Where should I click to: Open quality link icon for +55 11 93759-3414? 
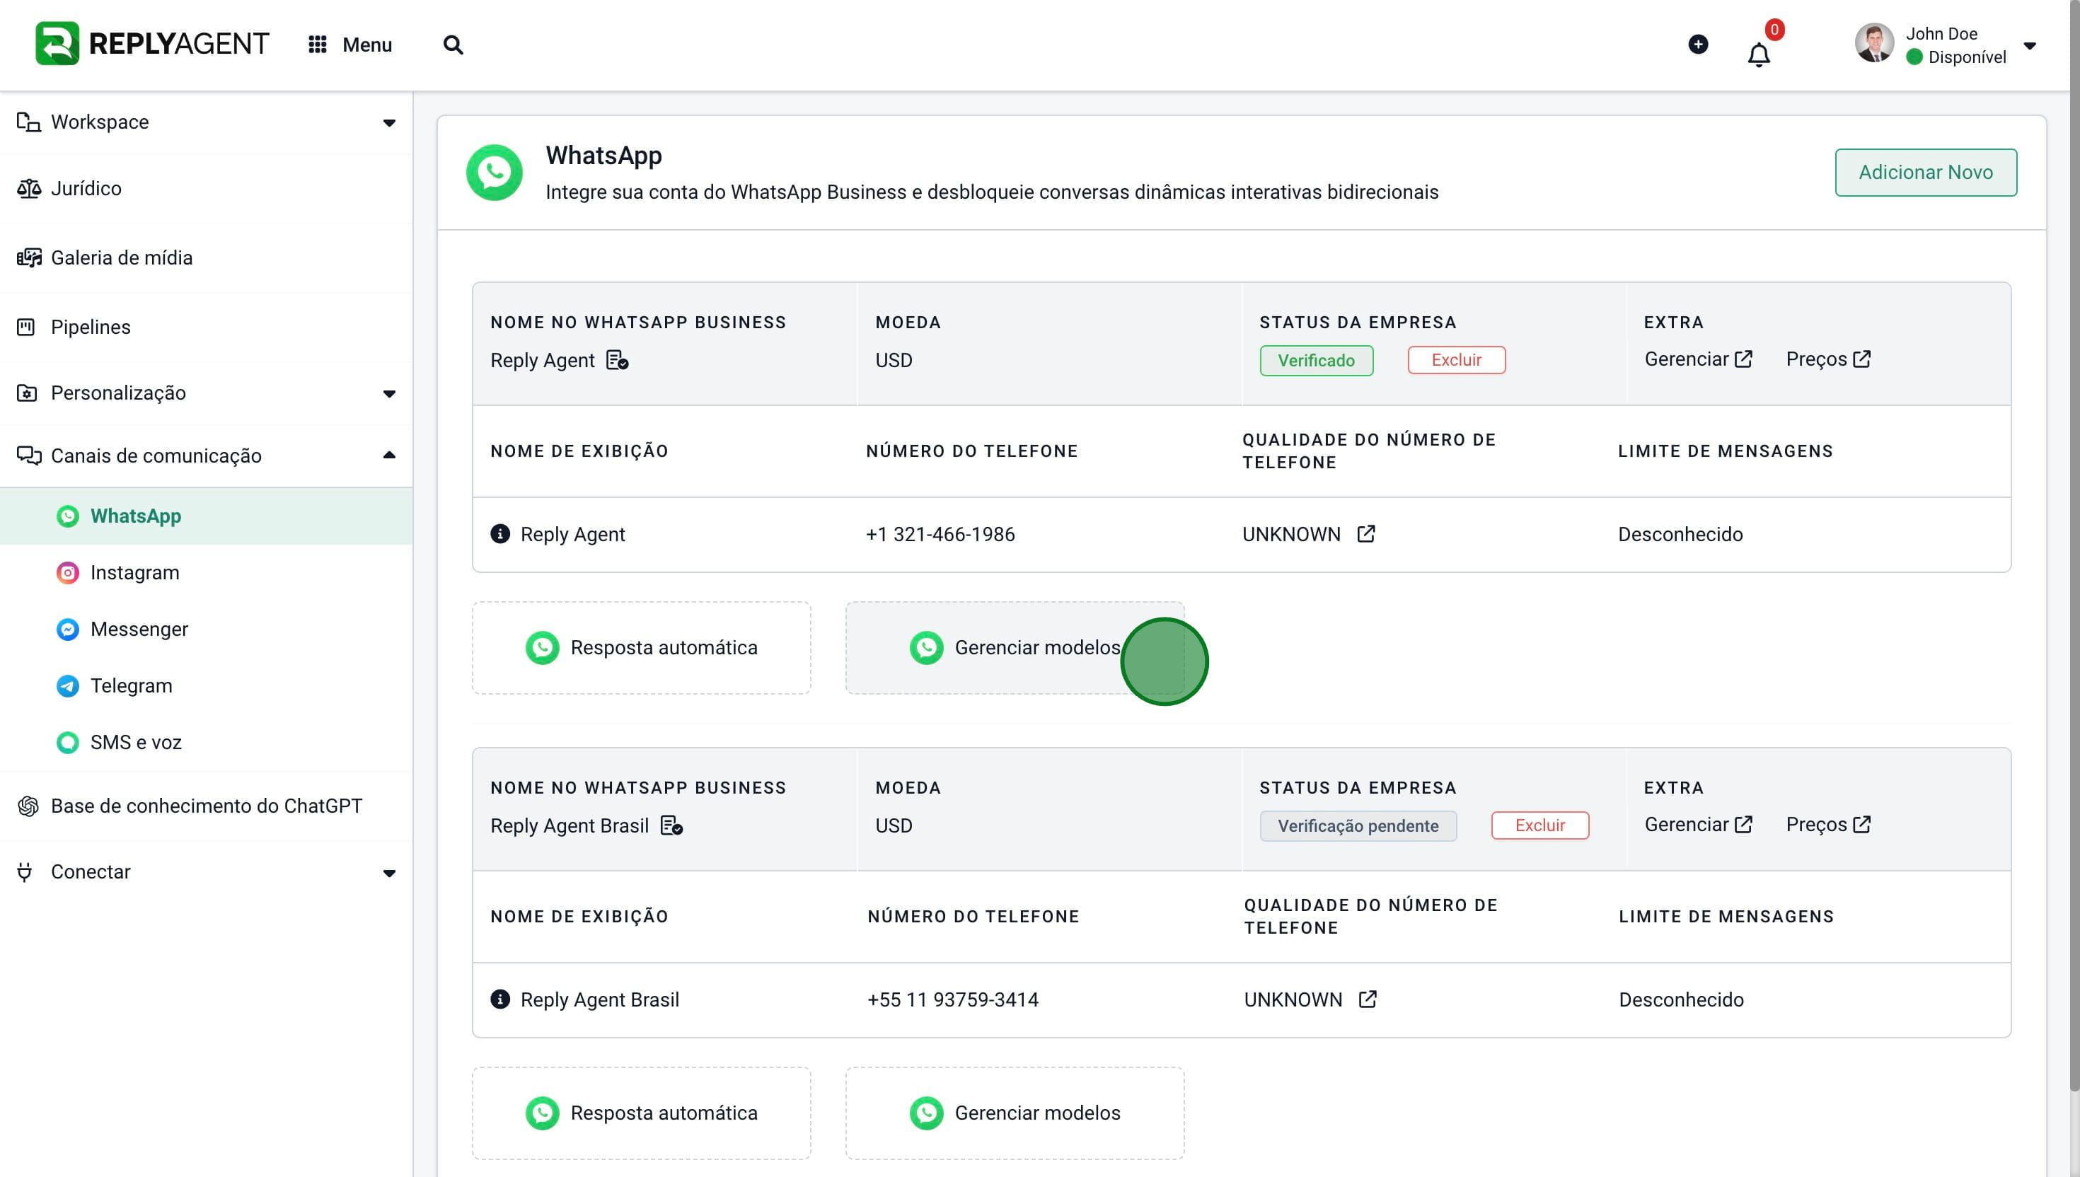1368,999
